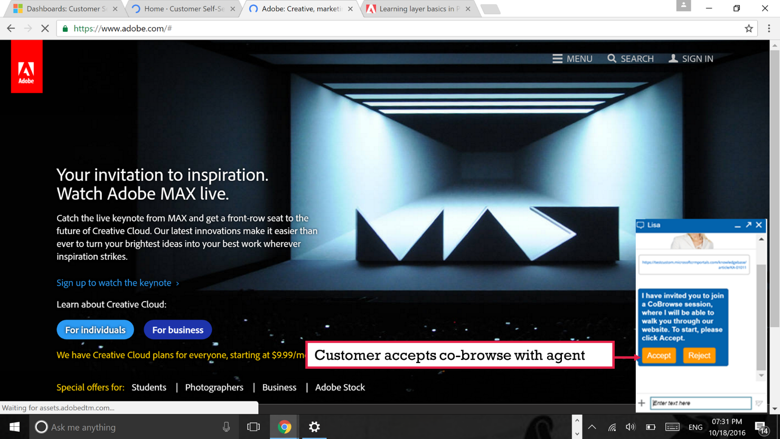Open the Photographers special offers link

point(214,387)
